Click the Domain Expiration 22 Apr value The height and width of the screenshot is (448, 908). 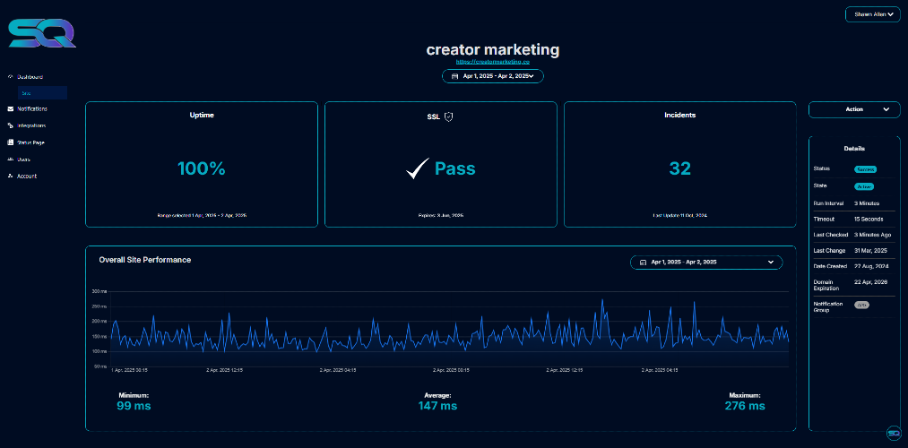[x=871, y=281]
